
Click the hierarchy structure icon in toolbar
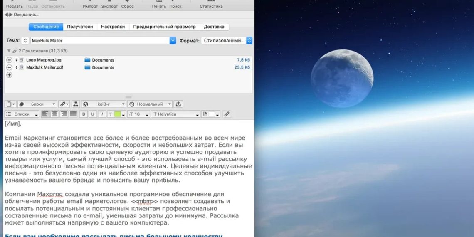pos(75,104)
